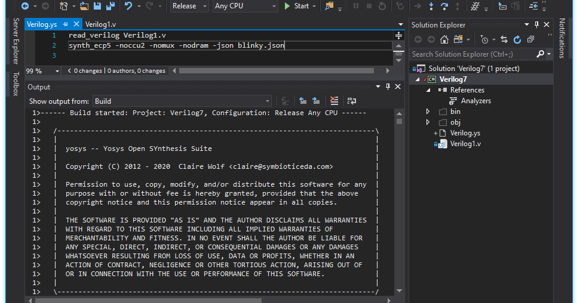577x303 pixels.
Task: Open the Any CPU platform dropdown
Action: coord(245,6)
